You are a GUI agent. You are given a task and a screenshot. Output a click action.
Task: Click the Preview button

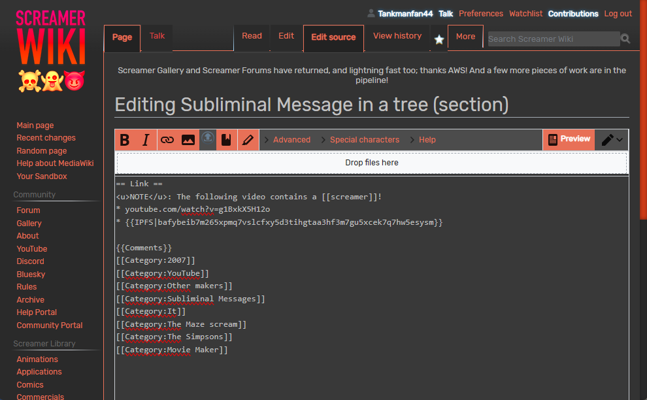pyautogui.click(x=569, y=139)
